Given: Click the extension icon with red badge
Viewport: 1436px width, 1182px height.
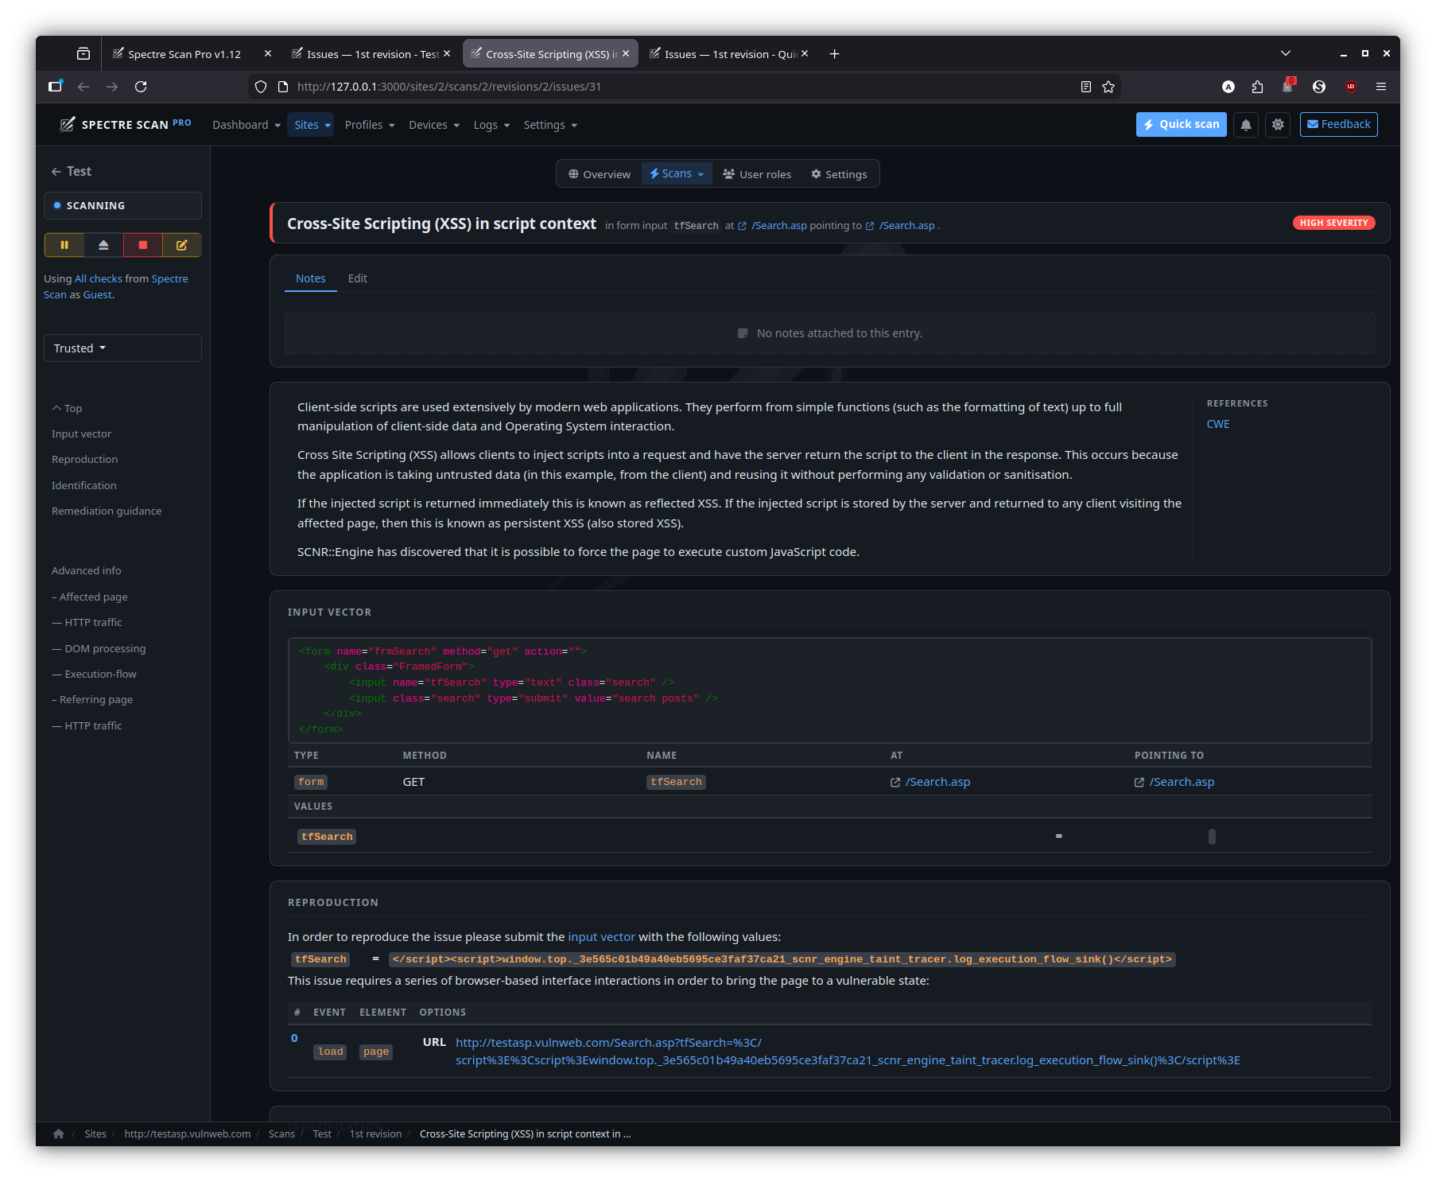Looking at the screenshot, I should (1288, 86).
